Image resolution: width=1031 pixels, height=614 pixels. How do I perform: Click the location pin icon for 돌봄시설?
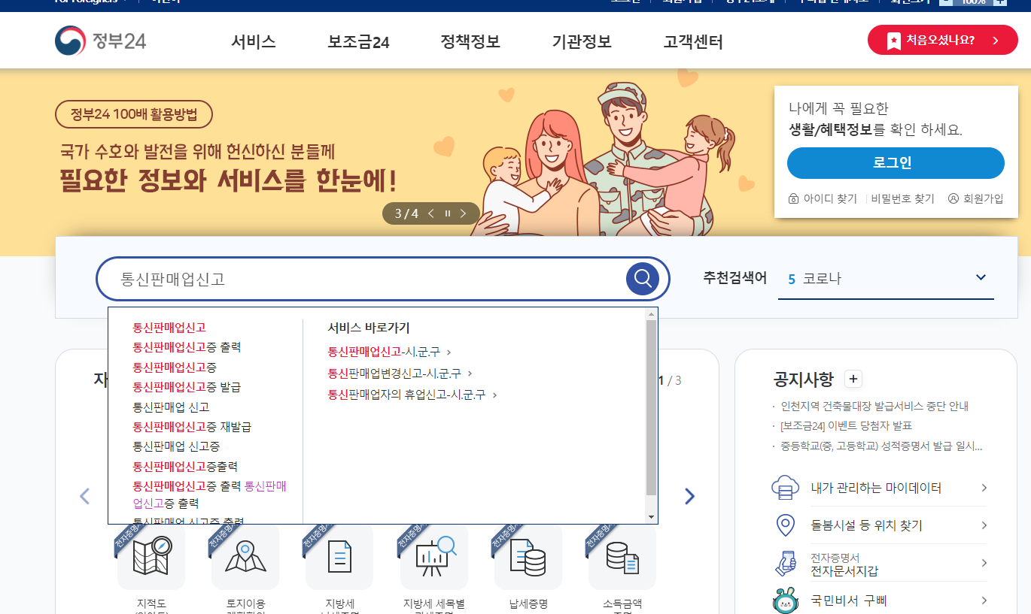[x=785, y=525]
